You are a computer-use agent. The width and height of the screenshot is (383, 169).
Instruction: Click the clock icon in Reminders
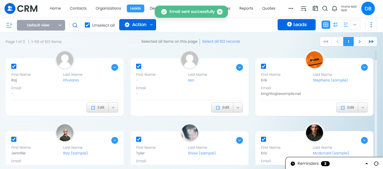293,164
